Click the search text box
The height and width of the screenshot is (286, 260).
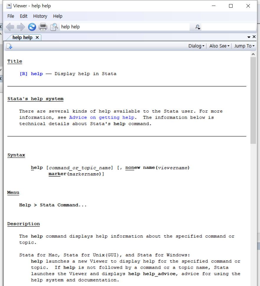[x=228, y=27]
